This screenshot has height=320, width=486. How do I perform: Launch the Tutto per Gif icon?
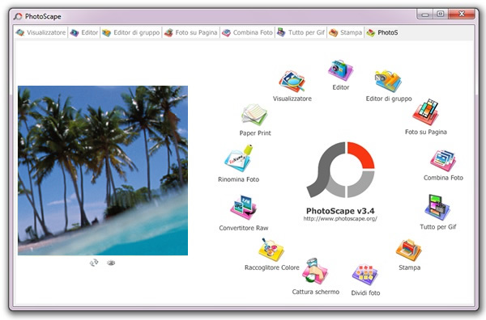coord(437,207)
